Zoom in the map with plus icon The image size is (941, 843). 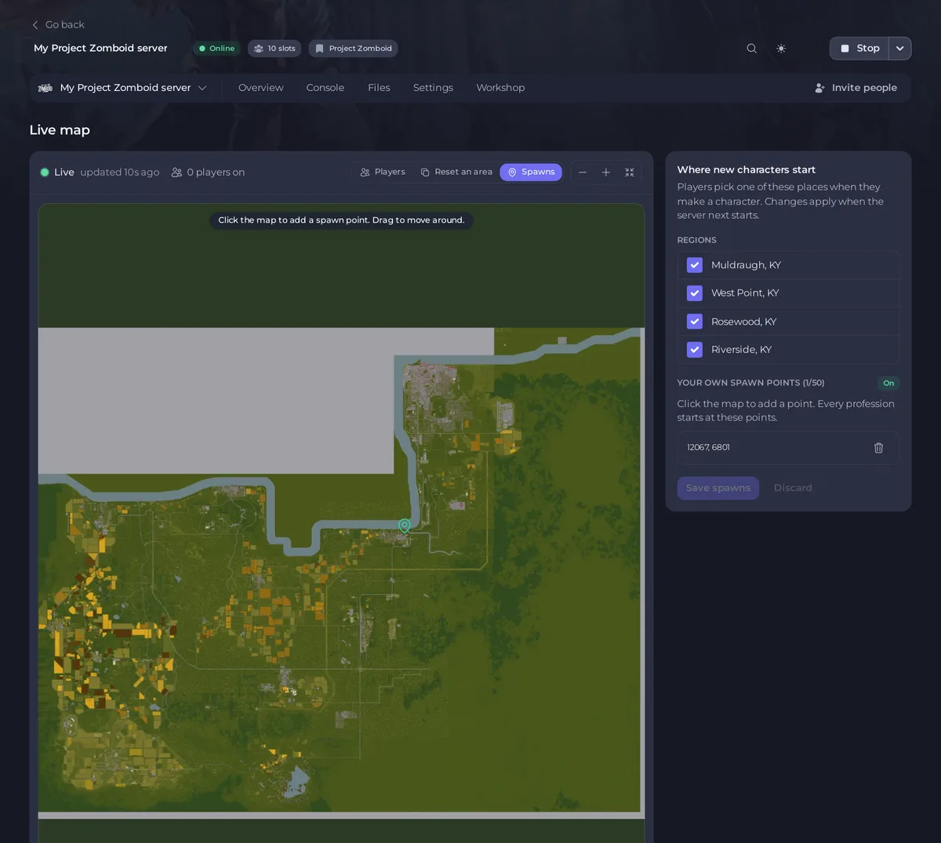point(606,173)
